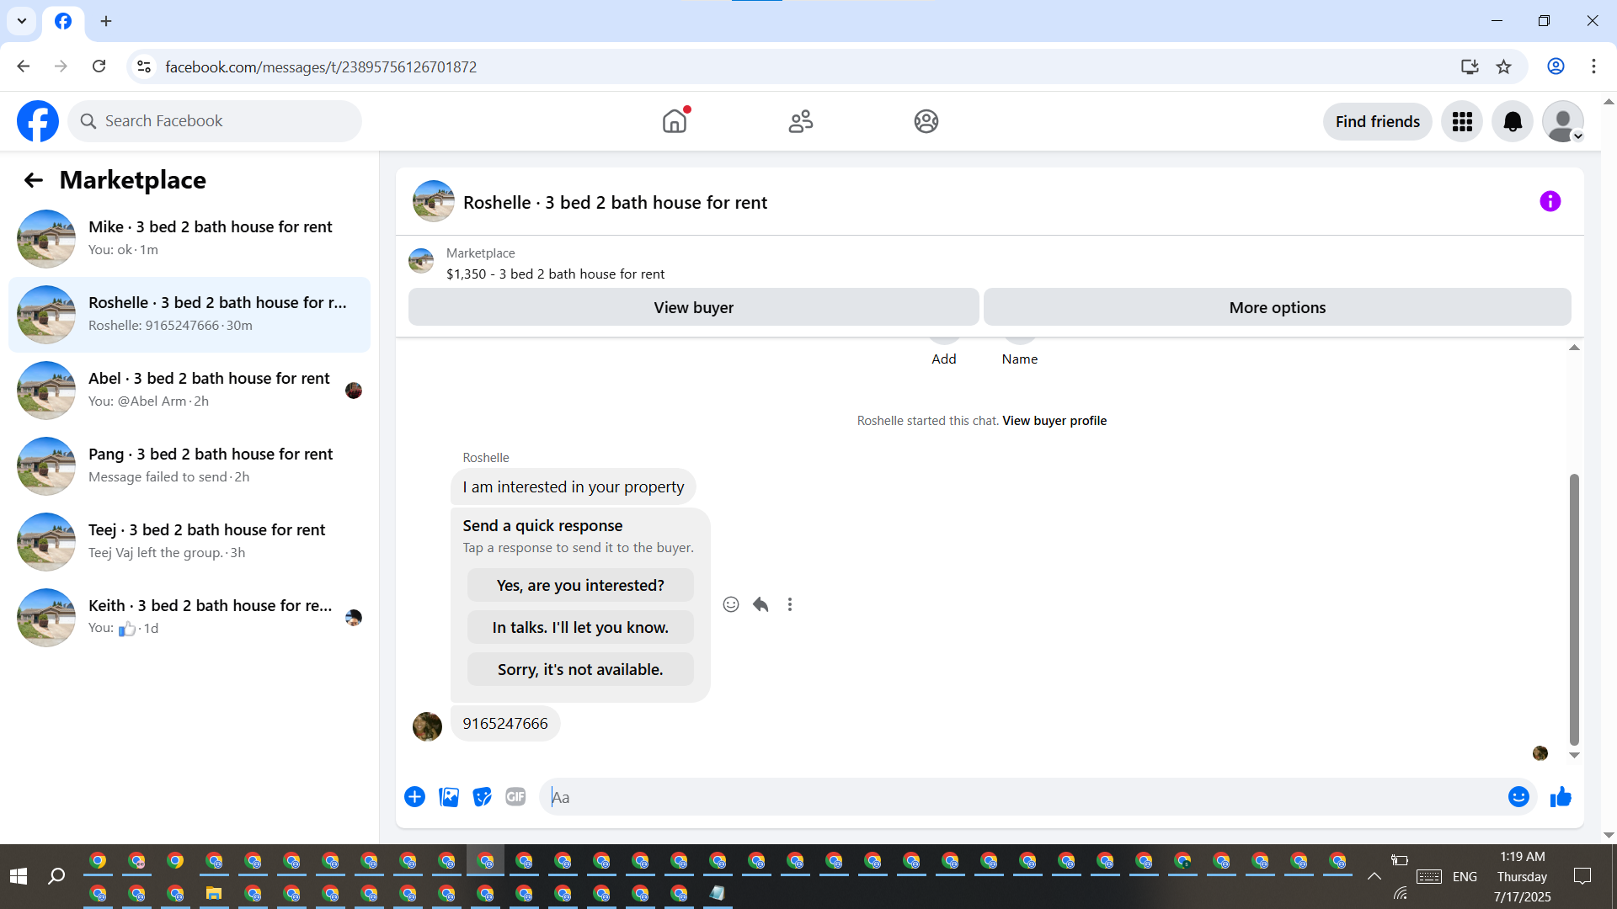Click the Search Facebook field
The image size is (1617, 909).
tap(215, 121)
